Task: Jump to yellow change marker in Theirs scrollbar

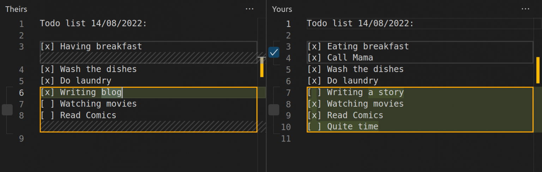Action: point(262,67)
